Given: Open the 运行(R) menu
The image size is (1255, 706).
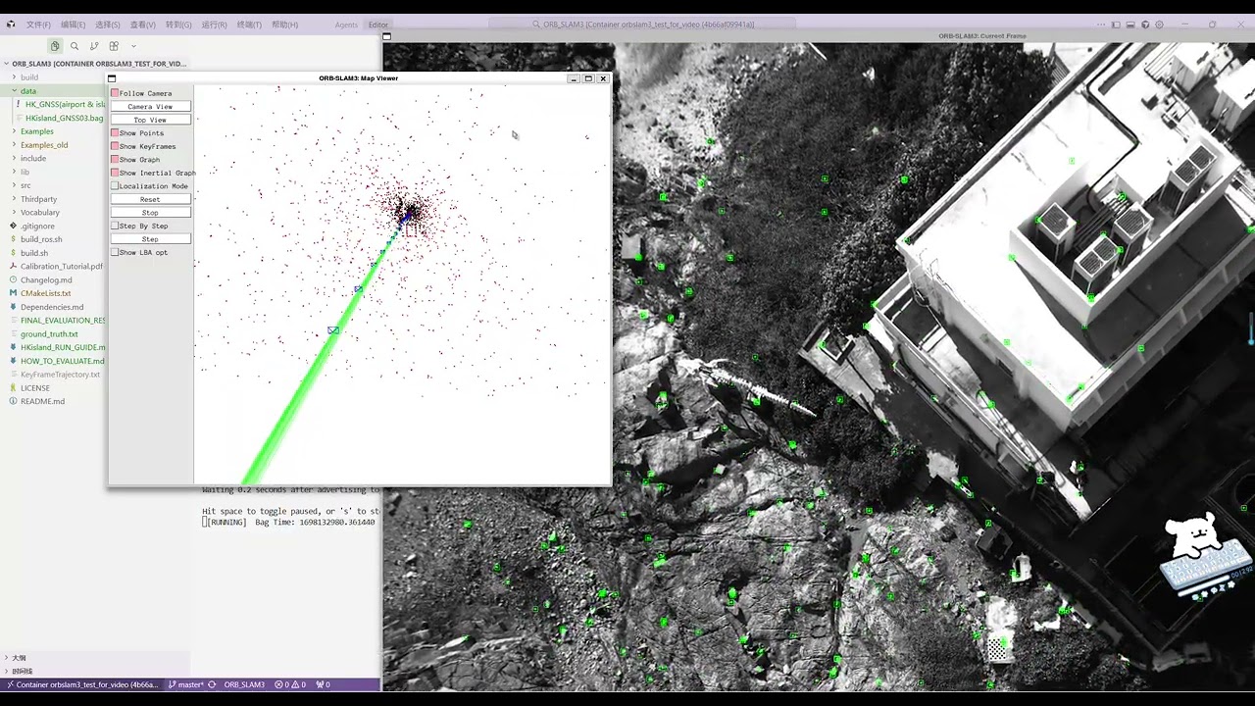Looking at the screenshot, I should pos(214,25).
